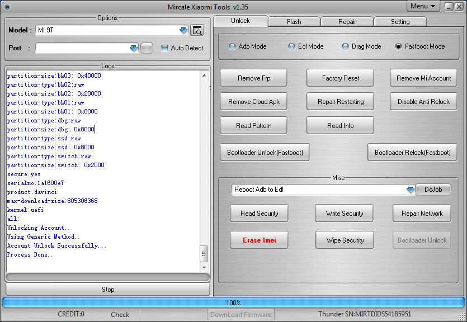The width and height of the screenshot is (467, 322).
Task: Click the small gray button beside Port field
Action: (147, 48)
